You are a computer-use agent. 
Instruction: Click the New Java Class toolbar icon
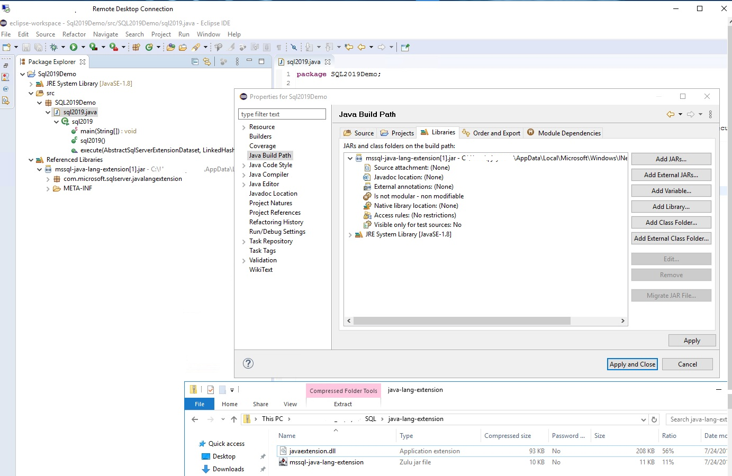pyautogui.click(x=149, y=47)
